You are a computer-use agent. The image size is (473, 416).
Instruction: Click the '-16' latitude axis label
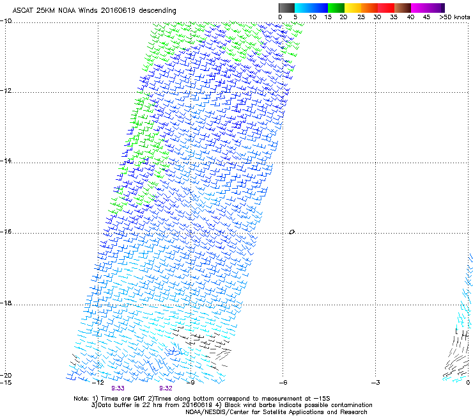point(6,232)
